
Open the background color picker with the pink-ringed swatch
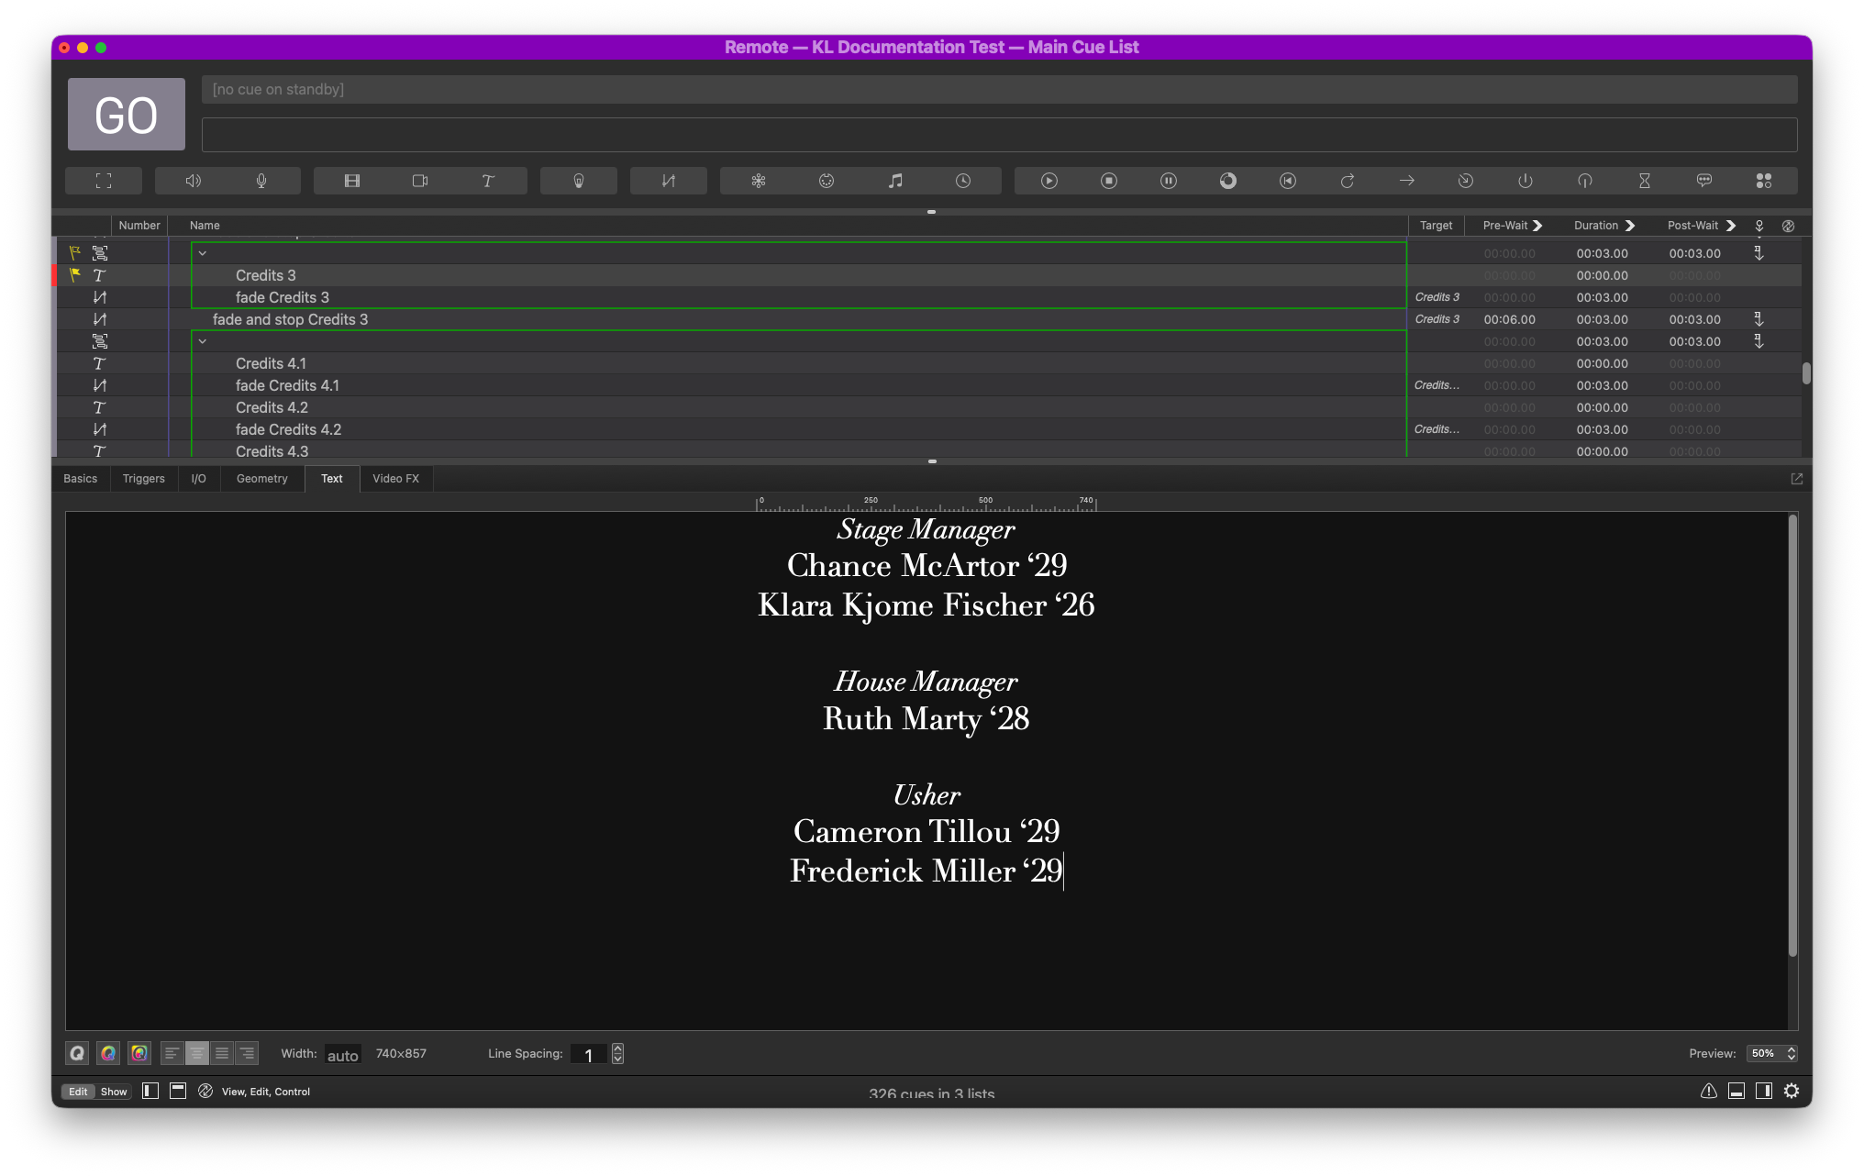tap(139, 1053)
